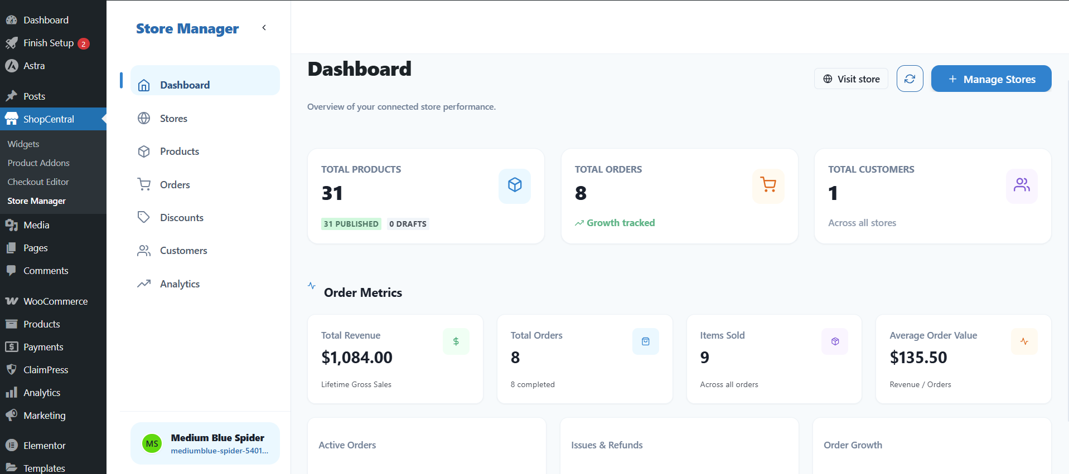
Task: Click the cube icon in Total Products card
Action: click(x=515, y=185)
